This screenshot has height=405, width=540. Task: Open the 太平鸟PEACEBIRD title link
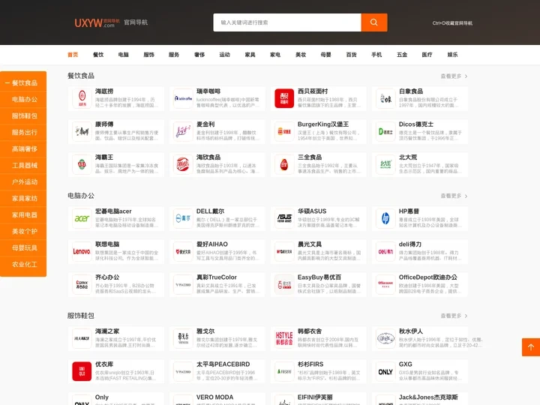click(223, 364)
